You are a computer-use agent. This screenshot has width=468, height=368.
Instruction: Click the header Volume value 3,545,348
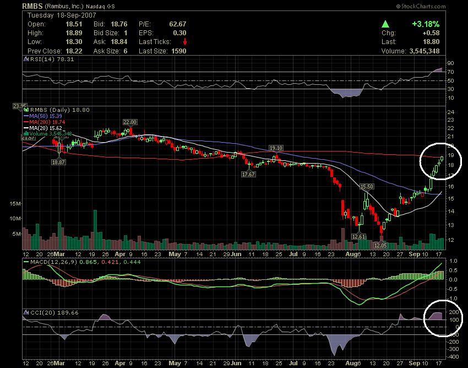click(425, 51)
